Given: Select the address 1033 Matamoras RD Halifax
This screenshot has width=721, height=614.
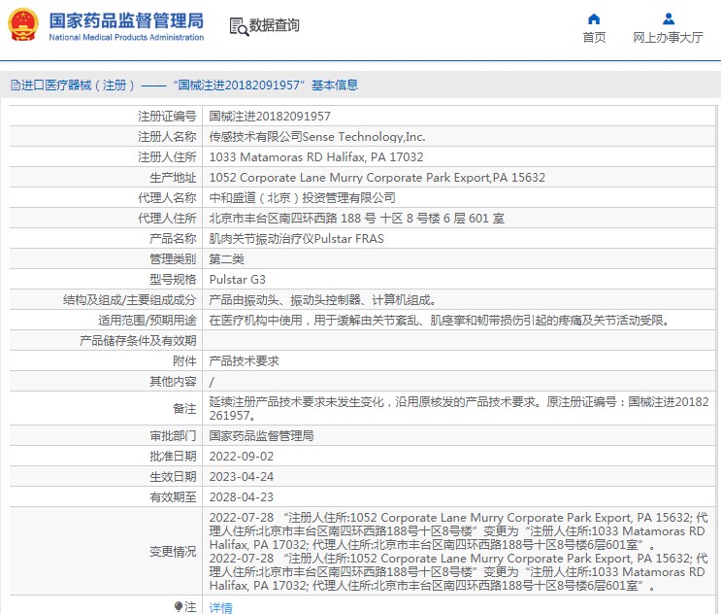Looking at the screenshot, I should pos(316,157).
